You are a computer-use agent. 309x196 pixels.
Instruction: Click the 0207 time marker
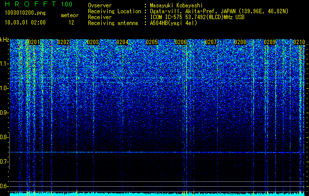211,42
